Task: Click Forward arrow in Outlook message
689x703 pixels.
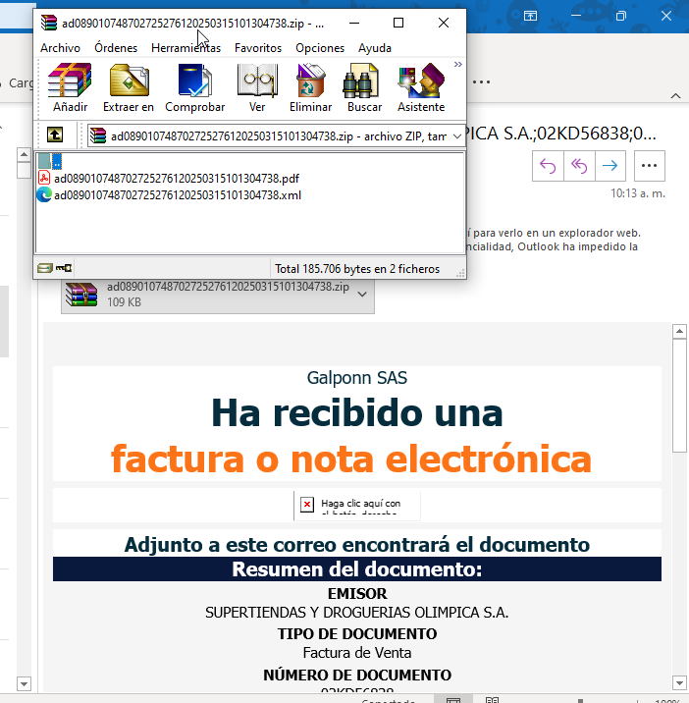Action: (610, 166)
